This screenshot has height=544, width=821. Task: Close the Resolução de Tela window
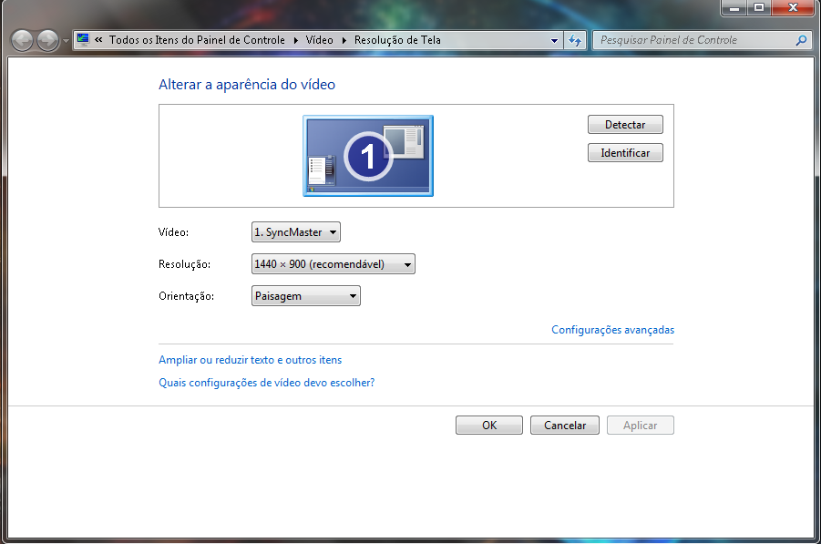click(x=793, y=8)
